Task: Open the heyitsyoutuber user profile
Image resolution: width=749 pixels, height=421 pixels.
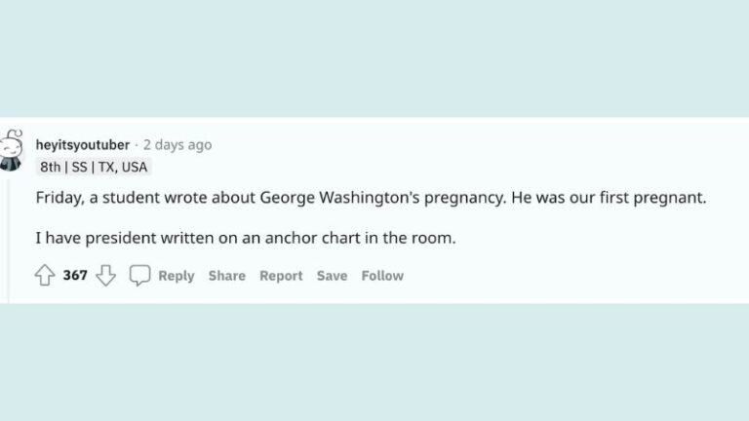Action: click(x=82, y=144)
